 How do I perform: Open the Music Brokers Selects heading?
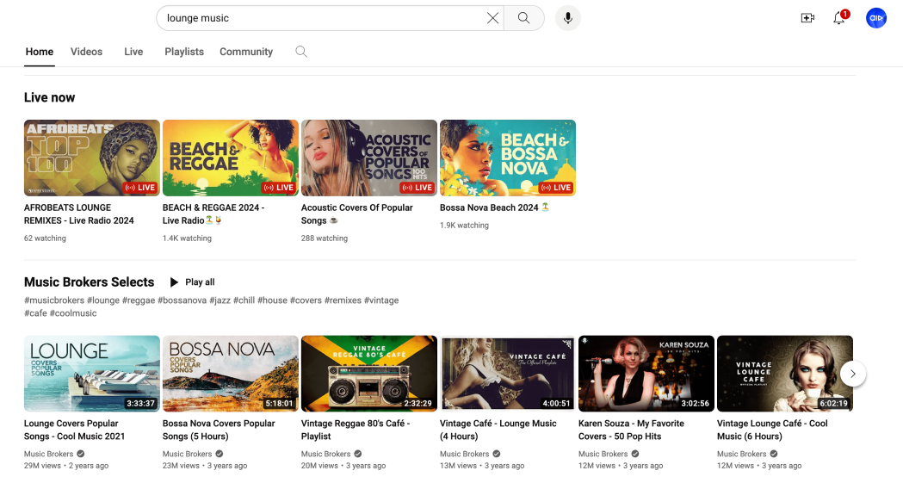coord(90,282)
